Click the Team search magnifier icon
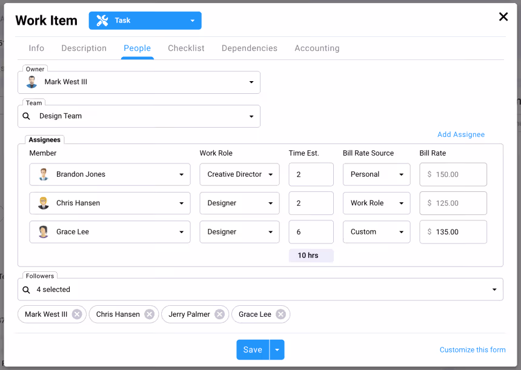Viewport: 521px width, 370px height. click(x=26, y=116)
